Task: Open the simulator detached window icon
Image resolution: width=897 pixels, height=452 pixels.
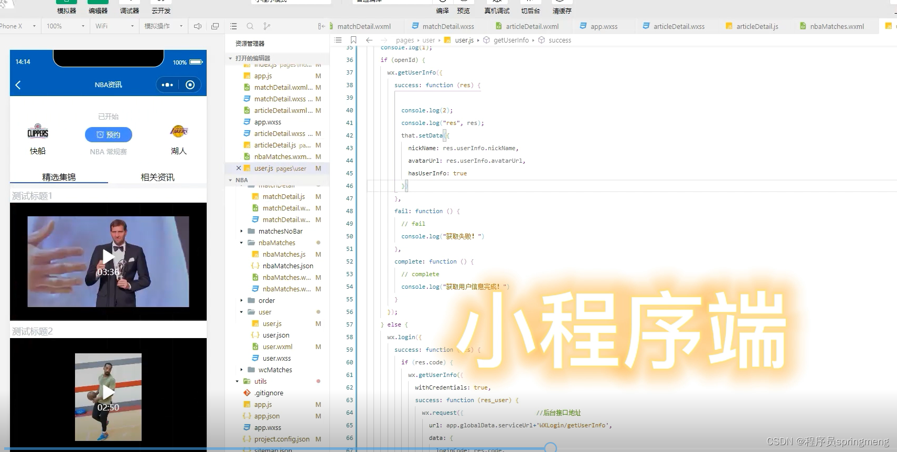Action: pos(215,26)
